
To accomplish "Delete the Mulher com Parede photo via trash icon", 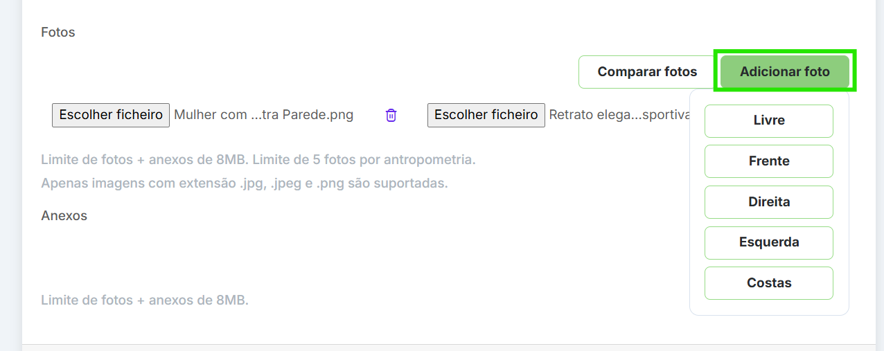I will point(391,115).
